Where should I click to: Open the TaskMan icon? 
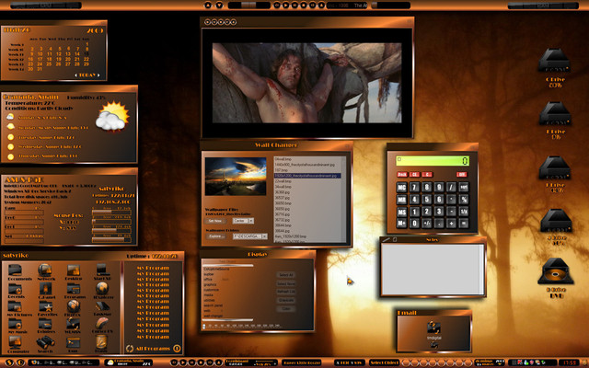(x=102, y=306)
